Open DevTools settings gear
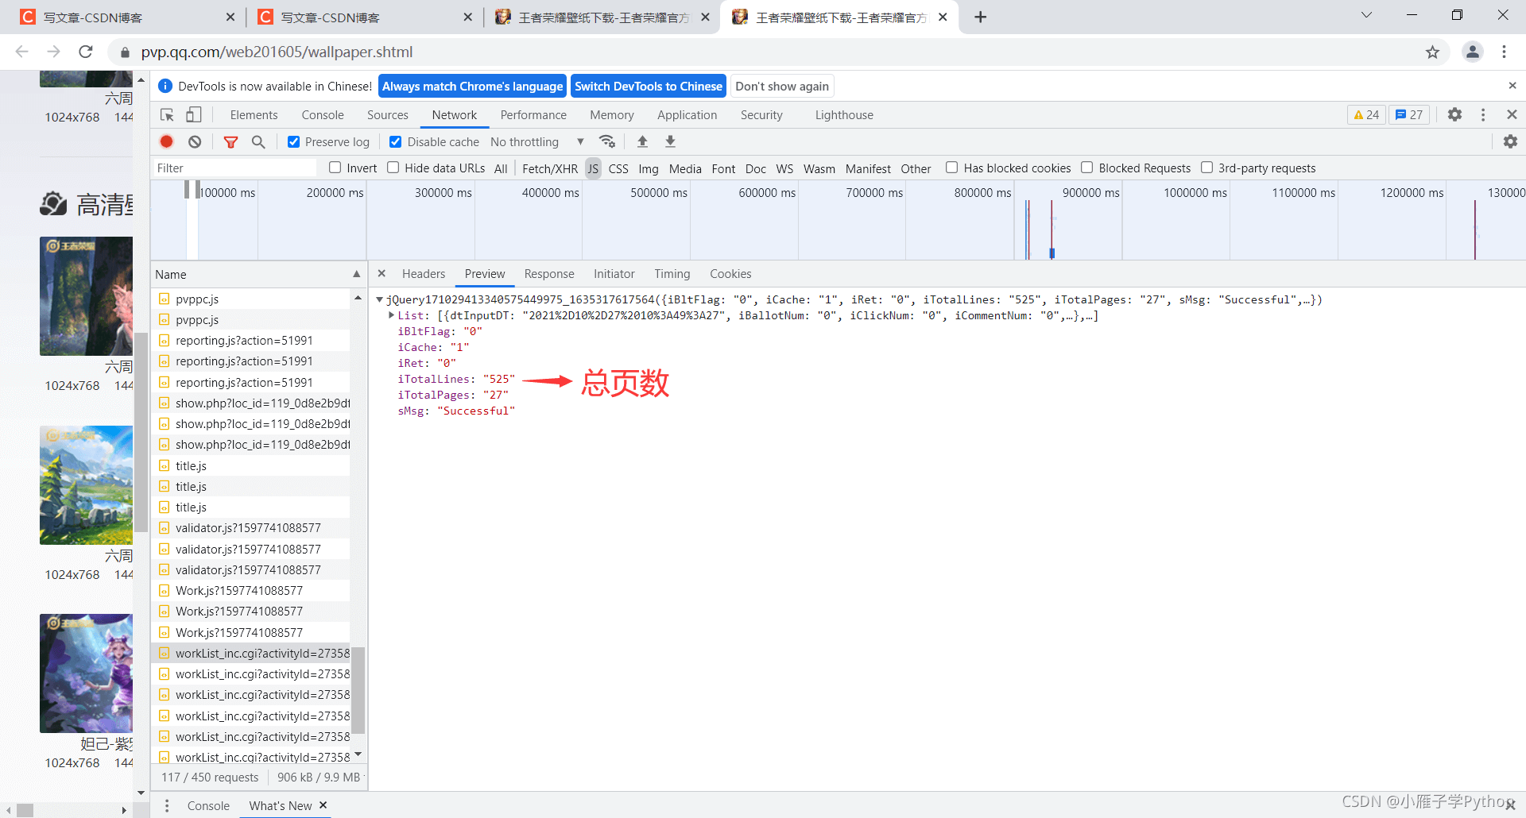 click(1454, 115)
